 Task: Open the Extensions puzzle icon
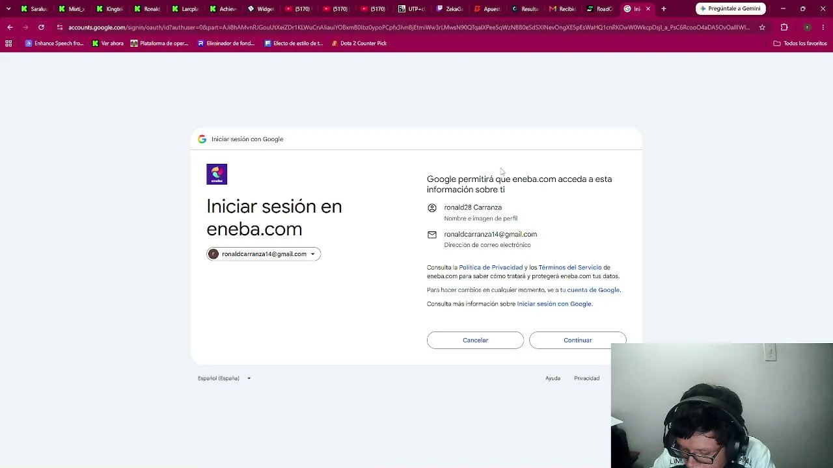(x=784, y=27)
